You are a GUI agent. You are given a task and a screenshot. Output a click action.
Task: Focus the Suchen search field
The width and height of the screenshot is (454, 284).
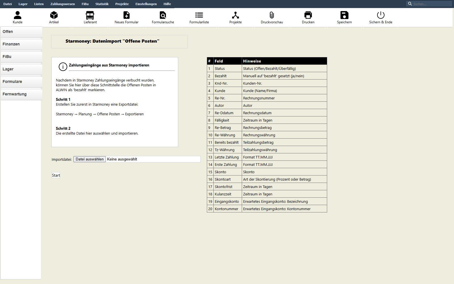(429, 4)
